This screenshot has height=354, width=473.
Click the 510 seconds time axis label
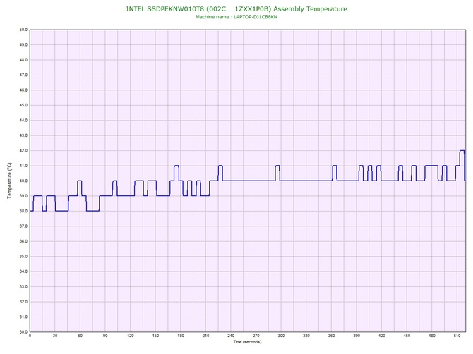click(x=457, y=336)
